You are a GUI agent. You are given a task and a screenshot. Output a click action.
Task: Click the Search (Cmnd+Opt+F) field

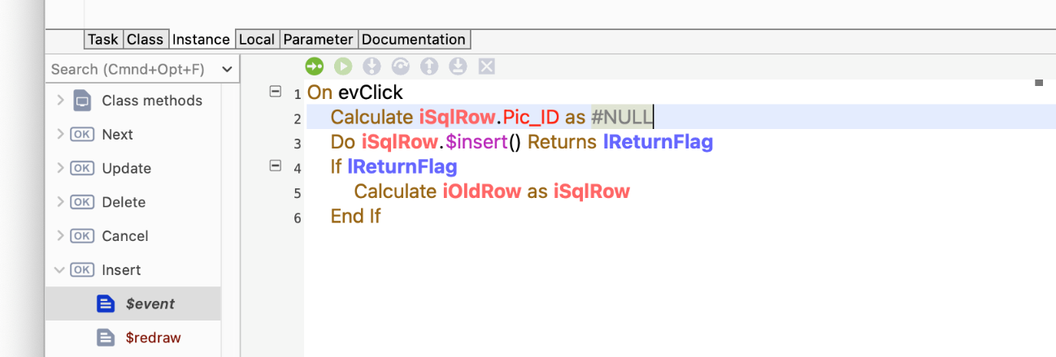(133, 70)
